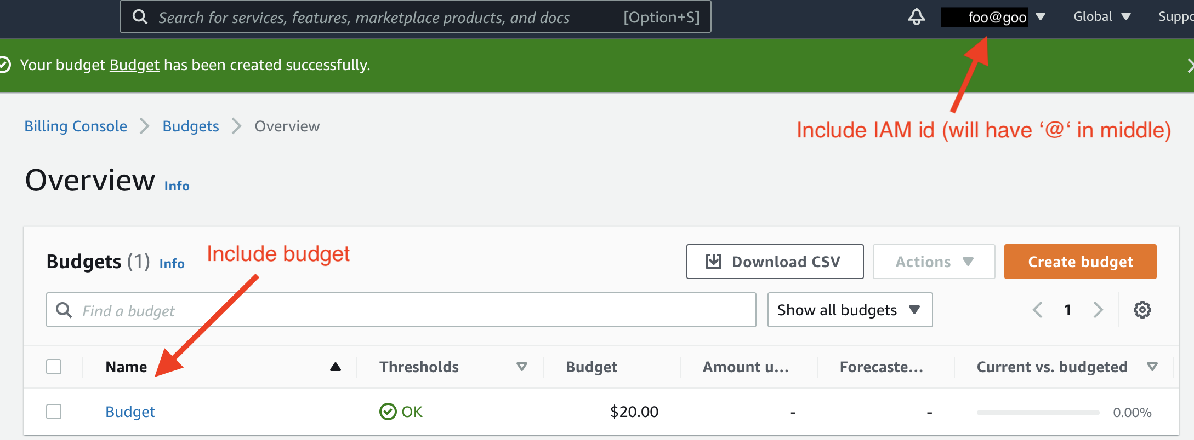Open the Global region selector
This screenshot has height=440, width=1194.
click(x=1102, y=17)
